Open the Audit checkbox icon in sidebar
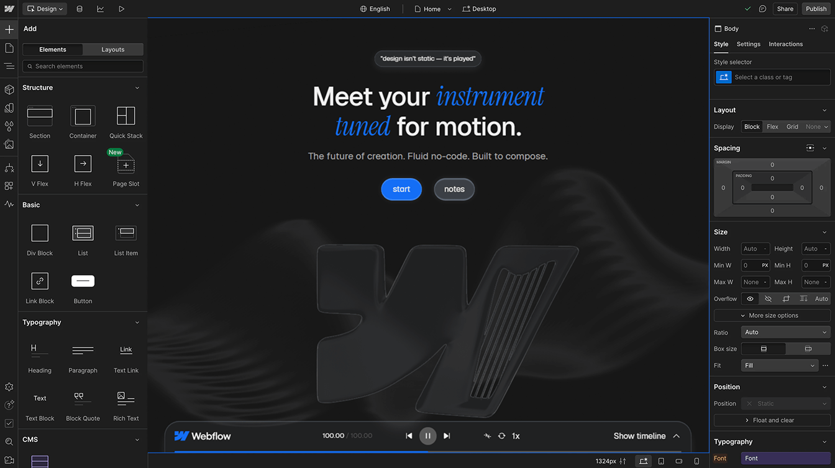The height and width of the screenshot is (468, 835). pyautogui.click(x=9, y=423)
